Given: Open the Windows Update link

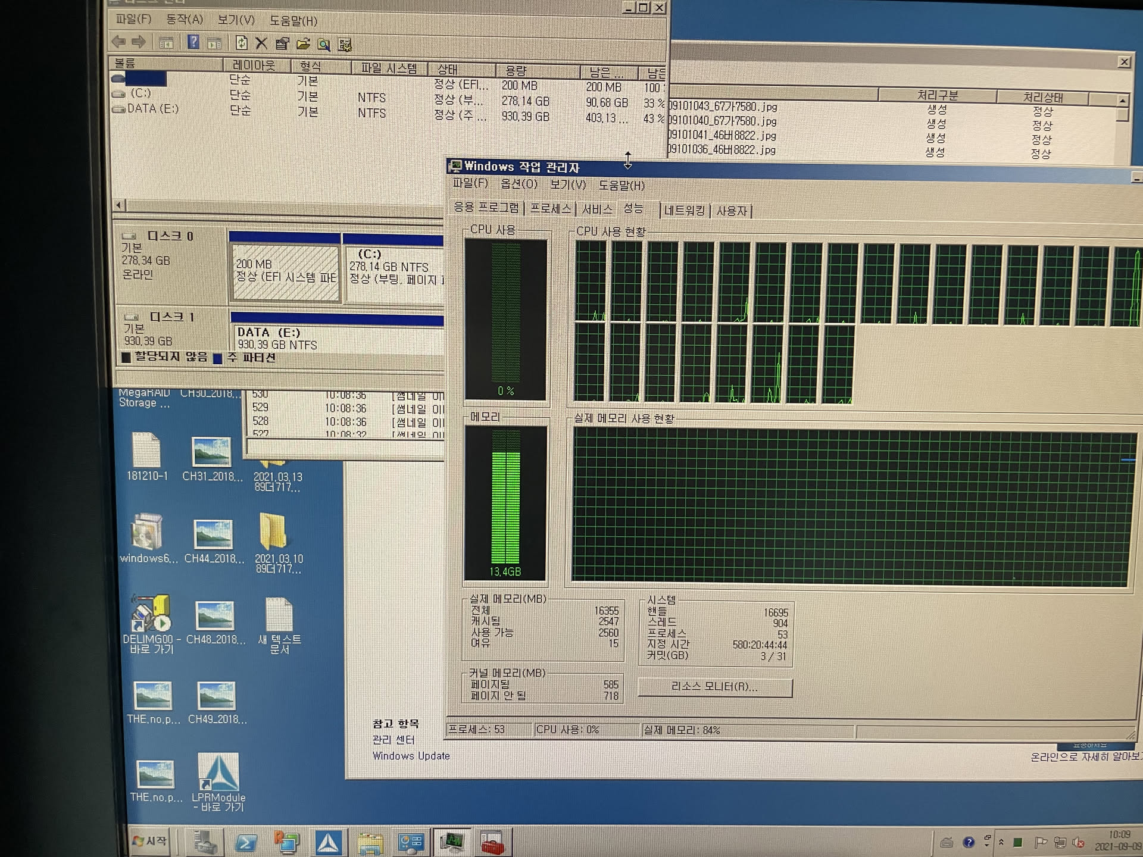Looking at the screenshot, I should (x=411, y=756).
